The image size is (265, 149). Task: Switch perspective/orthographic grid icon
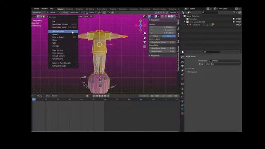[145, 46]
